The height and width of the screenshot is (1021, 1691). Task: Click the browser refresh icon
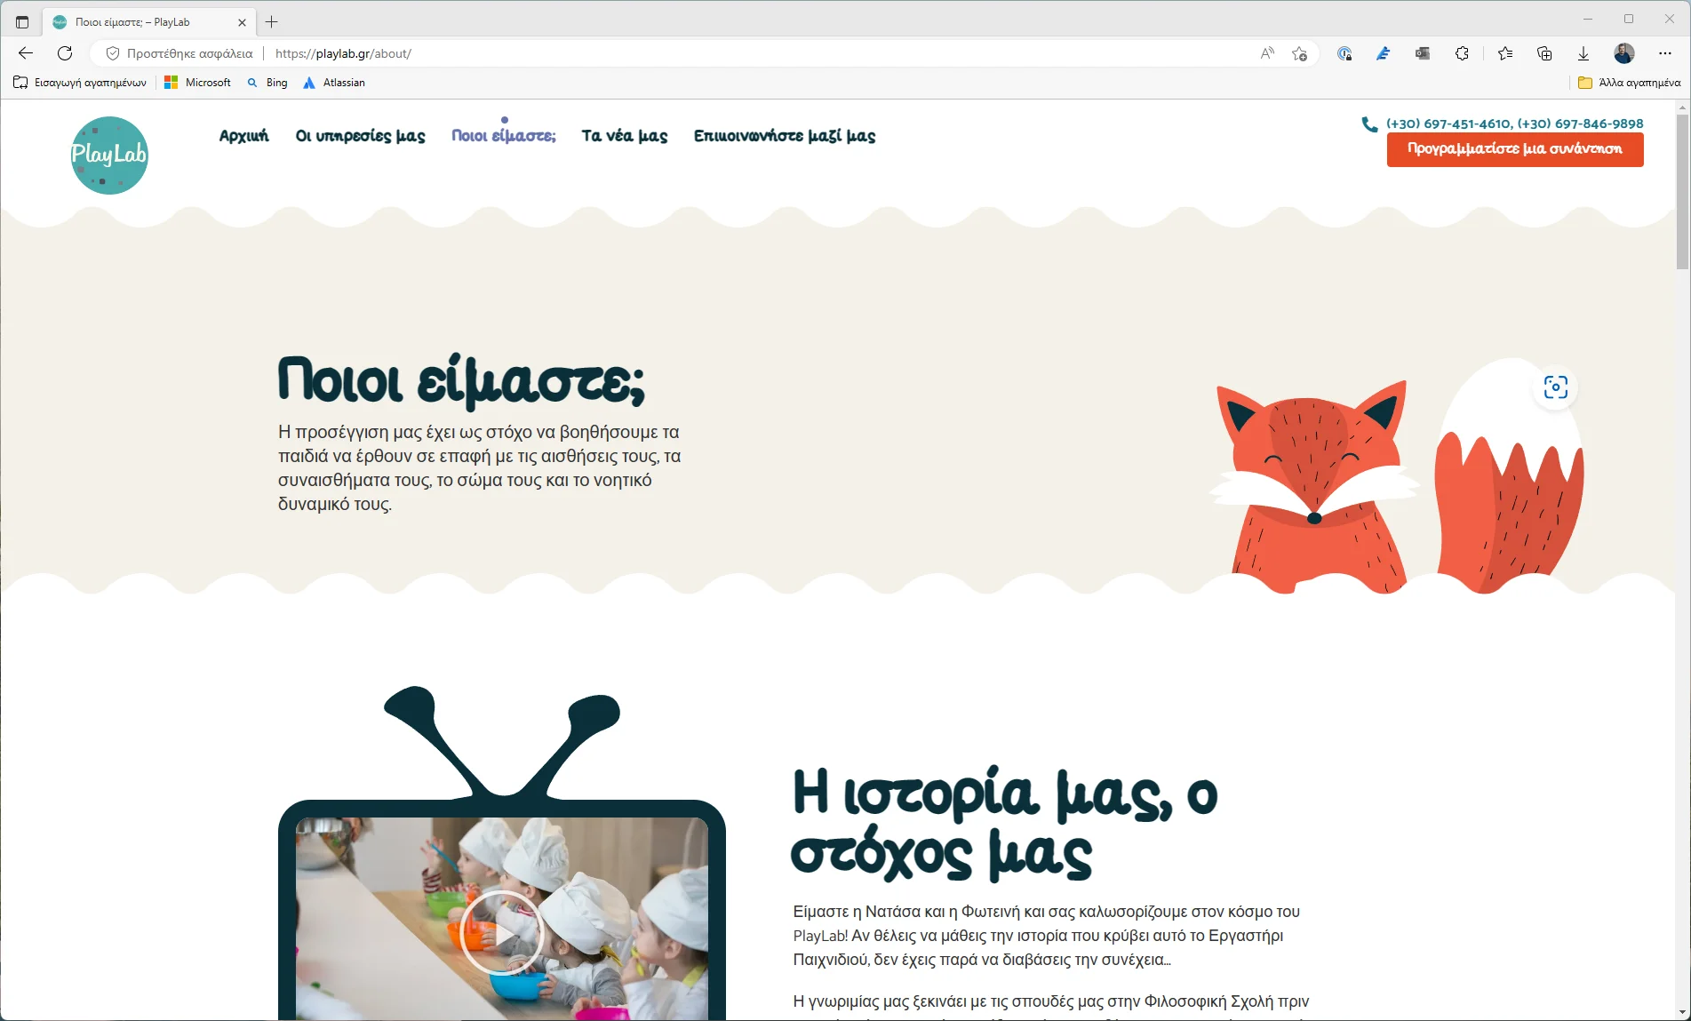pyautogui.click(x=65, y=53)
